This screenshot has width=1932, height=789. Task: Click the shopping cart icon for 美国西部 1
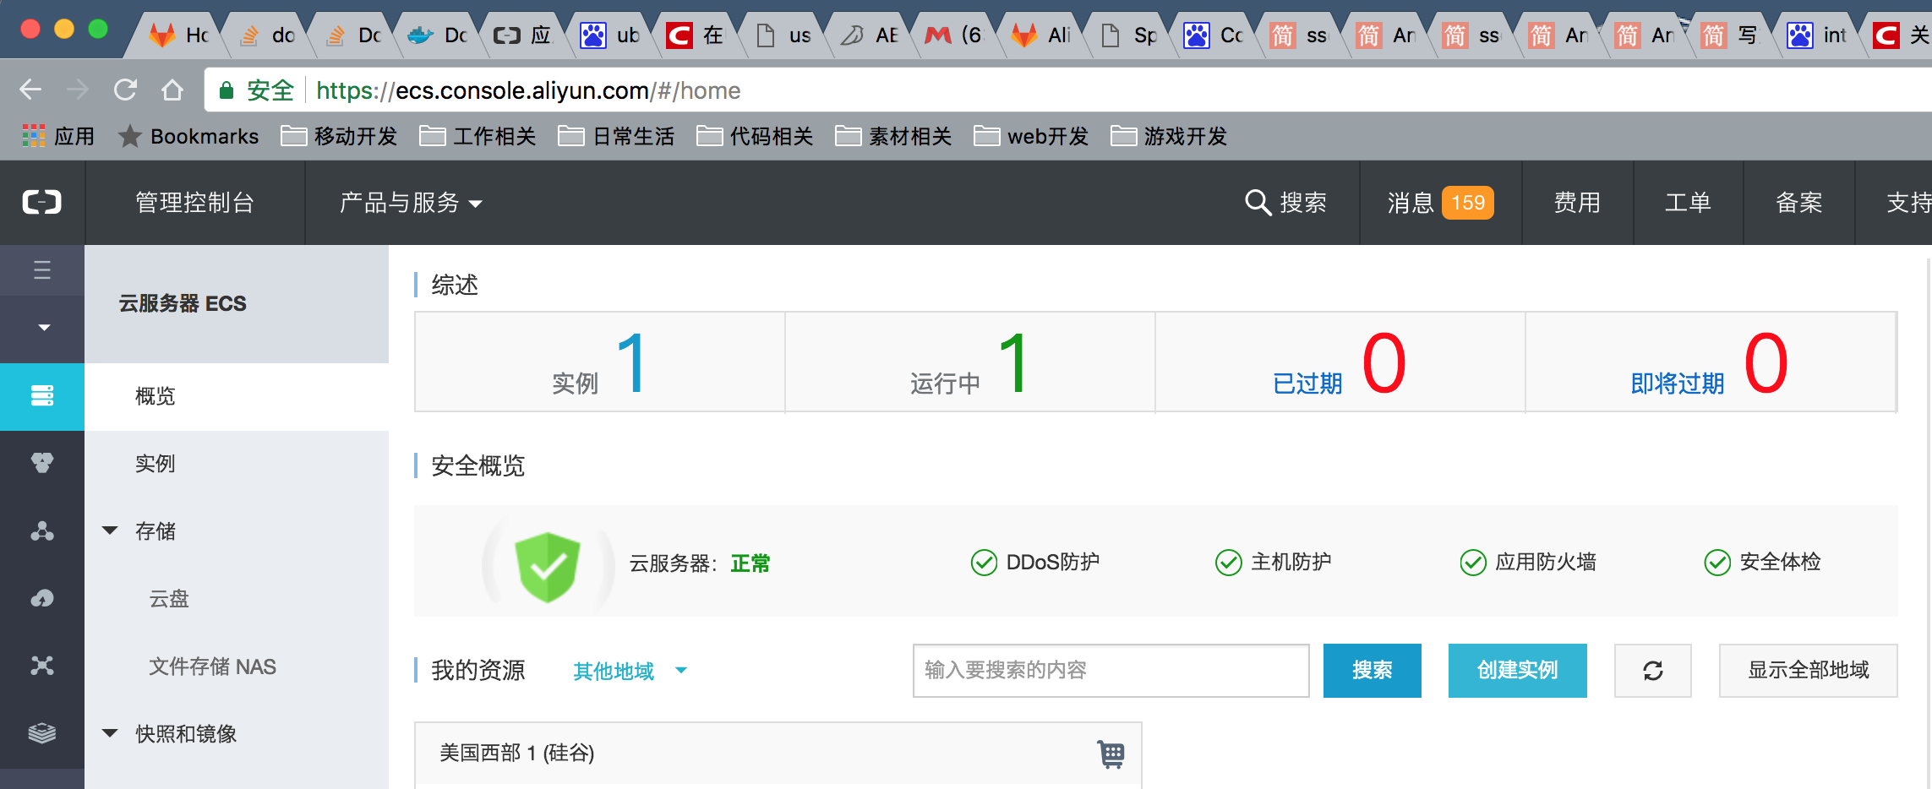tap(1111, 754)
